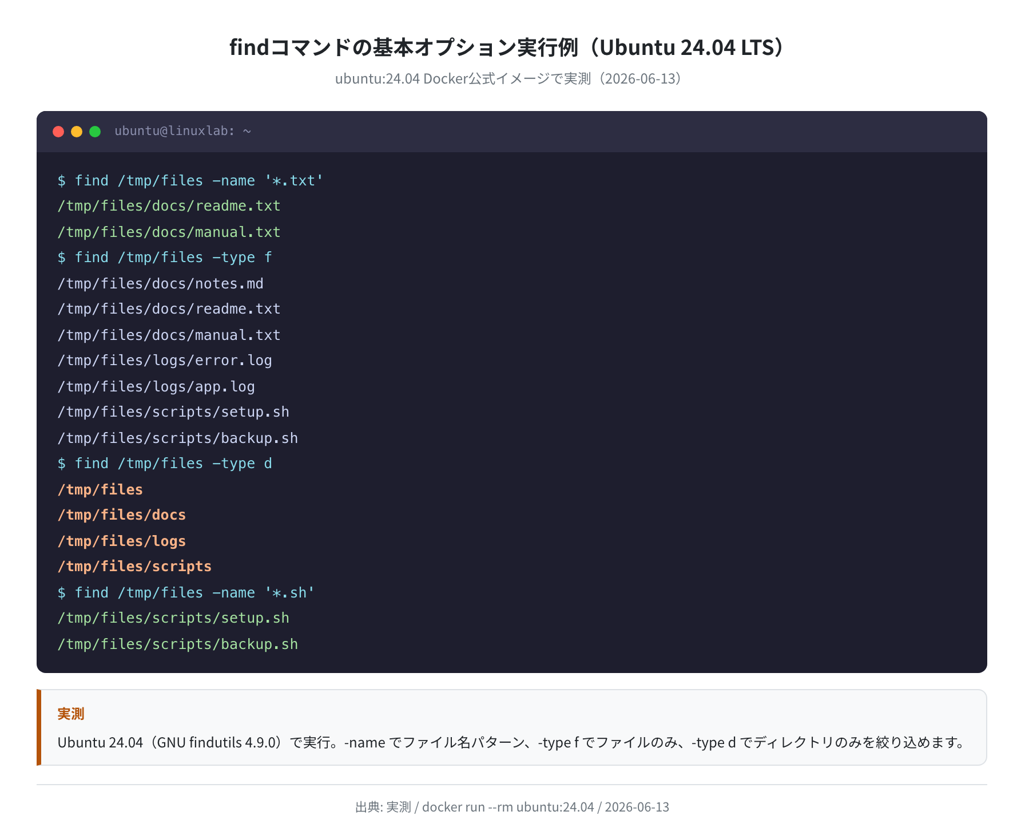
Task: Click the green maximize dot in terminal header
Action: point(95,132)
